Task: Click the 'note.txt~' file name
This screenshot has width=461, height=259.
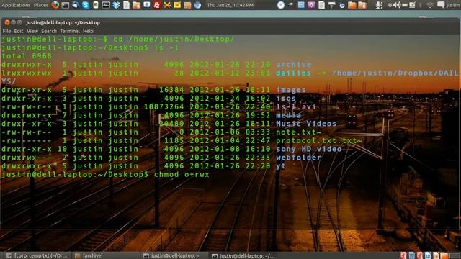Action: [298, 132]
